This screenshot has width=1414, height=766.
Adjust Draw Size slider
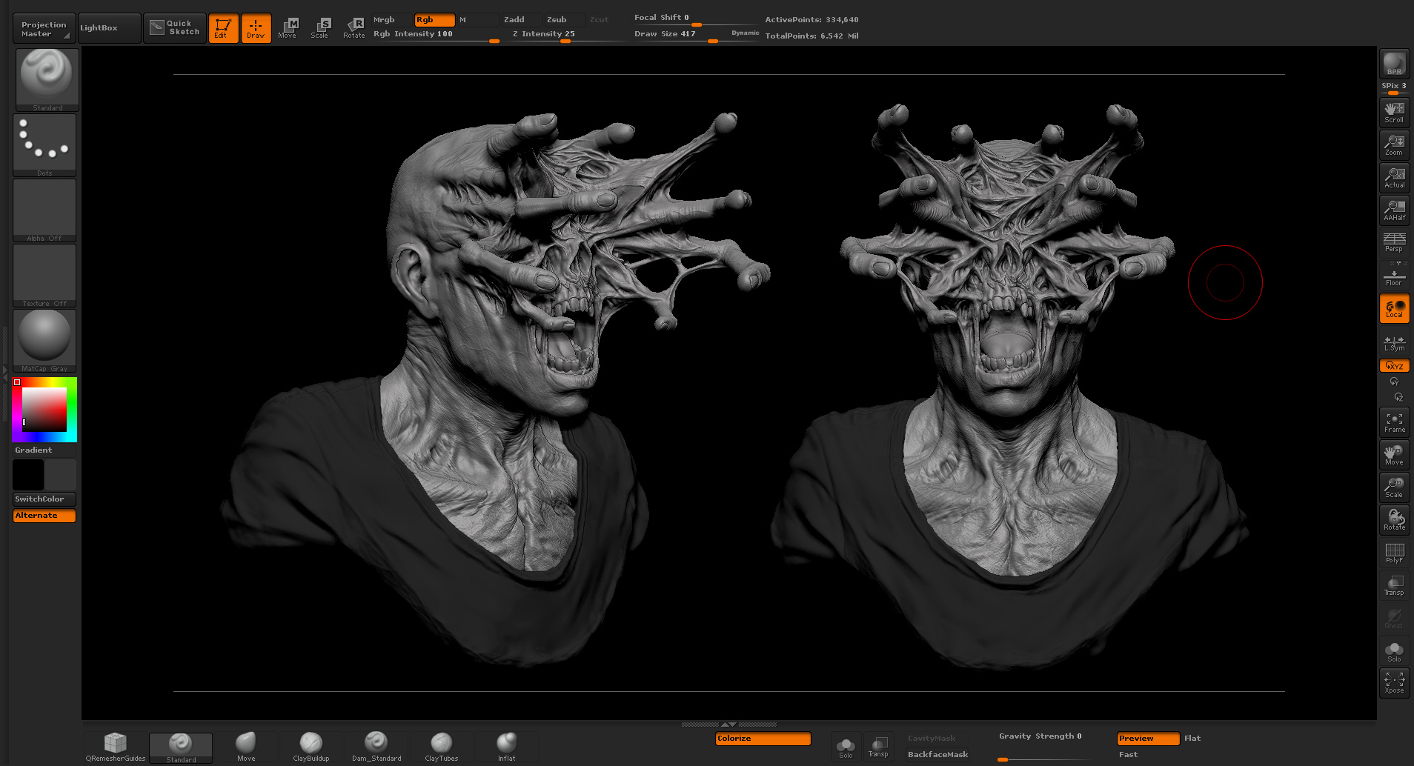pos(682,35)
